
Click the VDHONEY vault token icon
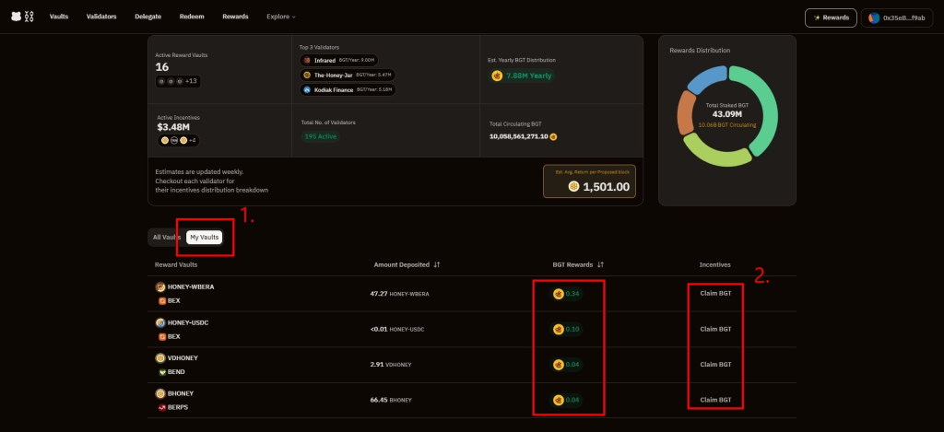[160, 357]
